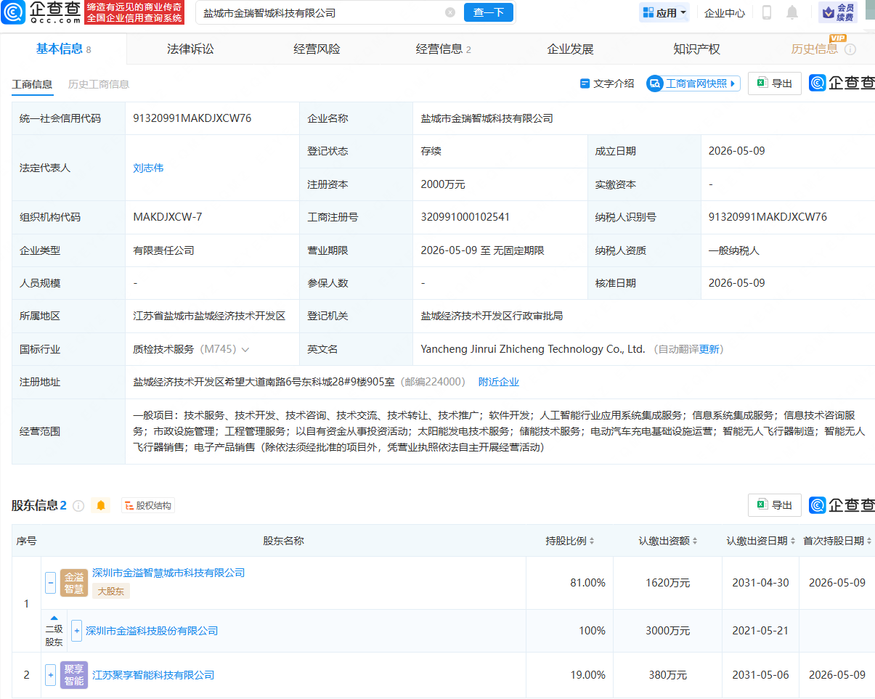Click the 查一下 search button
The image size is (875, 699).
489,12
